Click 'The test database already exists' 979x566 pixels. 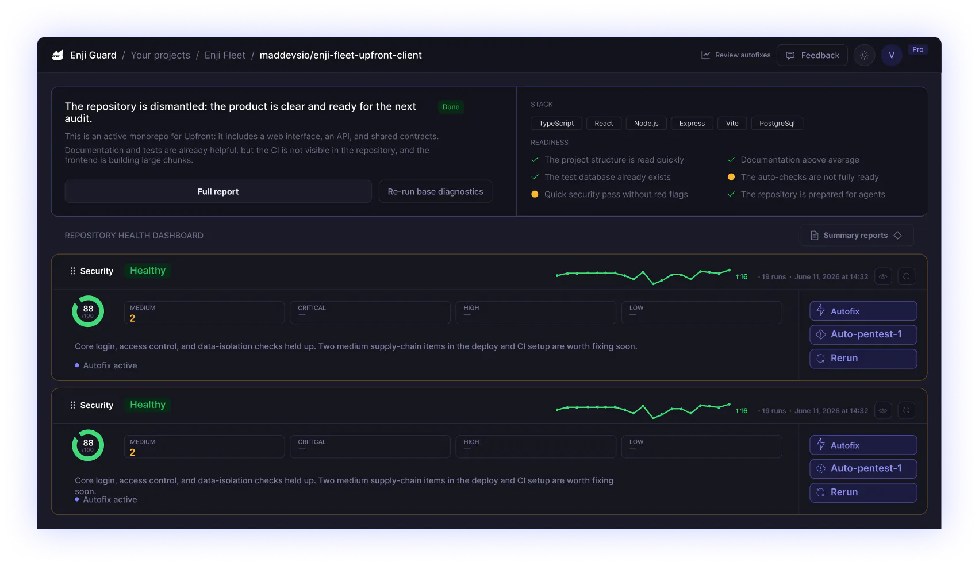(608, 177)
